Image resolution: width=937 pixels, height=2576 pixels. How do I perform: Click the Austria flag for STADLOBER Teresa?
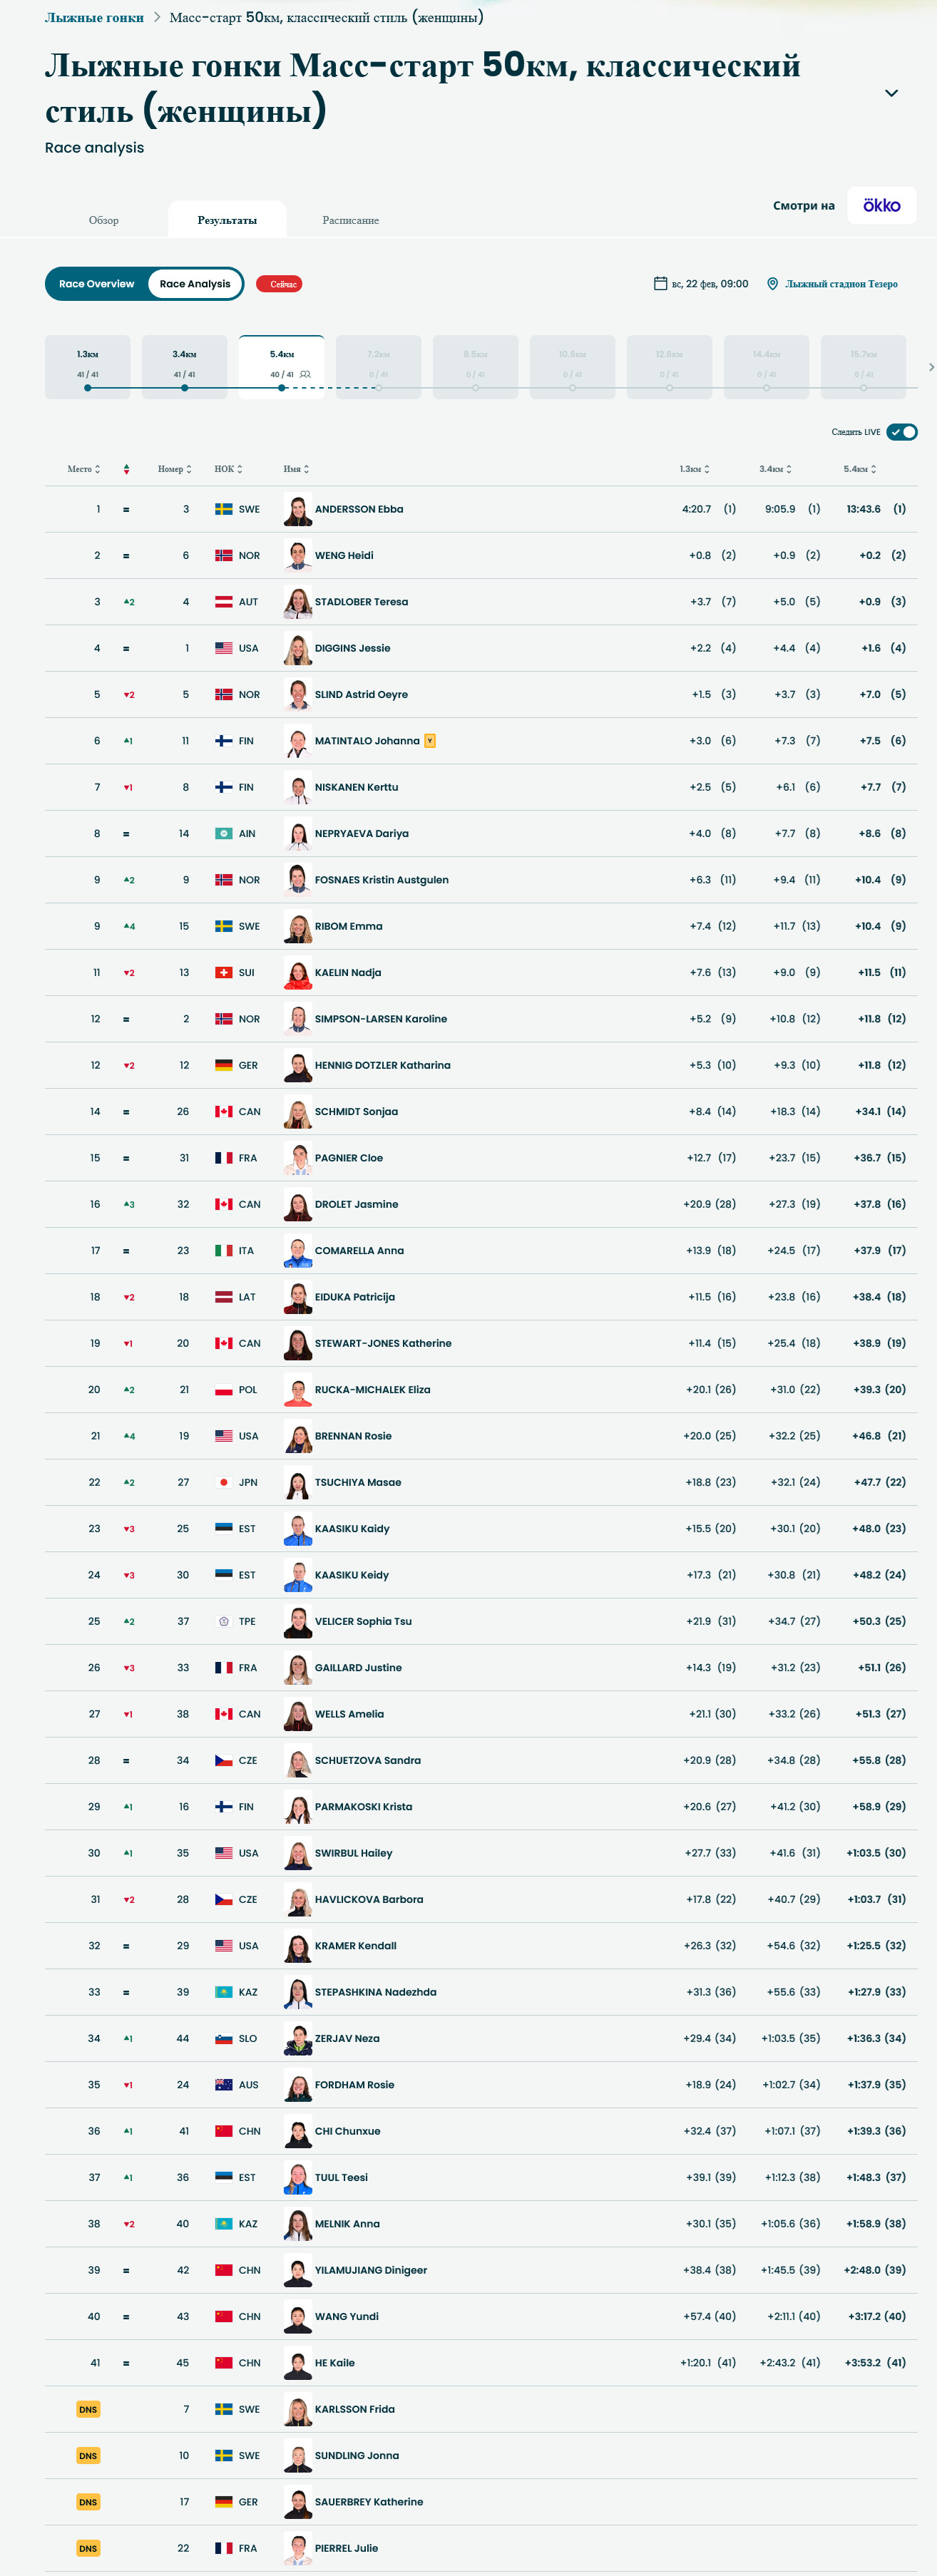224,602
